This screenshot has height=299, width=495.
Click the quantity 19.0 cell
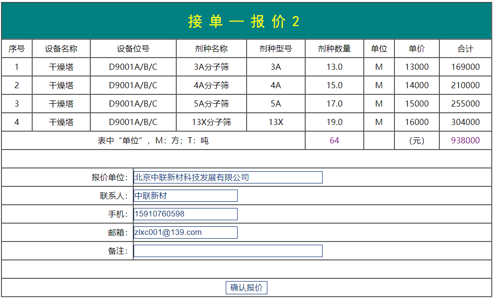point(334,122)
